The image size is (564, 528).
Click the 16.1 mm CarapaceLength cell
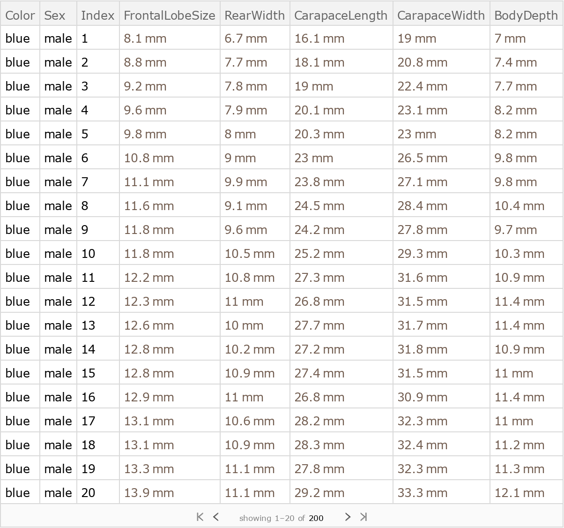[319, 38]
